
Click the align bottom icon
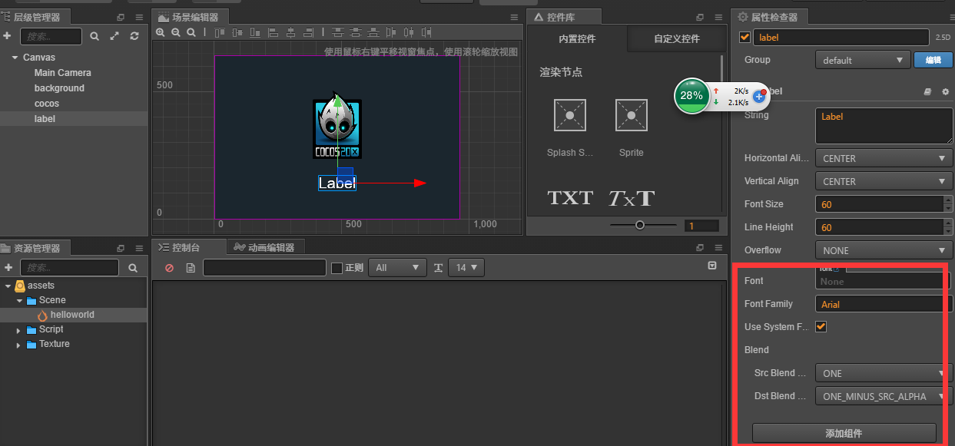click(255, 32)
